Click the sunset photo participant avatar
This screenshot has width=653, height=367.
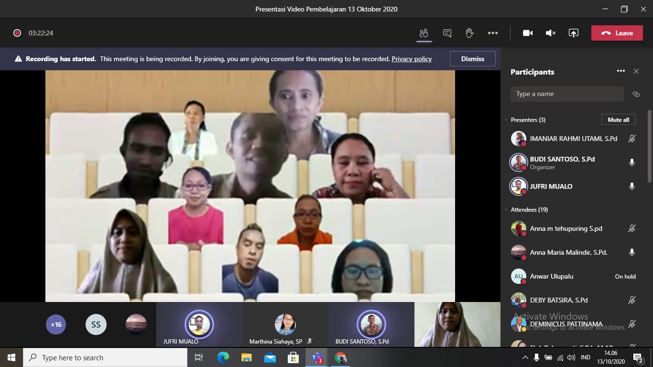tap(136, 324)
